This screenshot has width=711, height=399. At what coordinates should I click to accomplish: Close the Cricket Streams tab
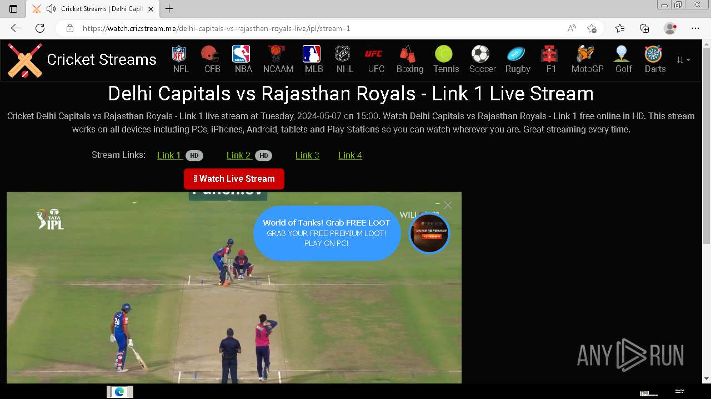coord(151,9)
